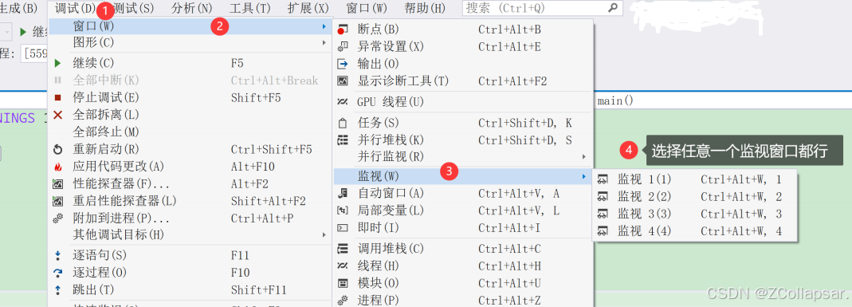Click the 模块(O) icon
This screenshot has width=852, height=307.
343,283
